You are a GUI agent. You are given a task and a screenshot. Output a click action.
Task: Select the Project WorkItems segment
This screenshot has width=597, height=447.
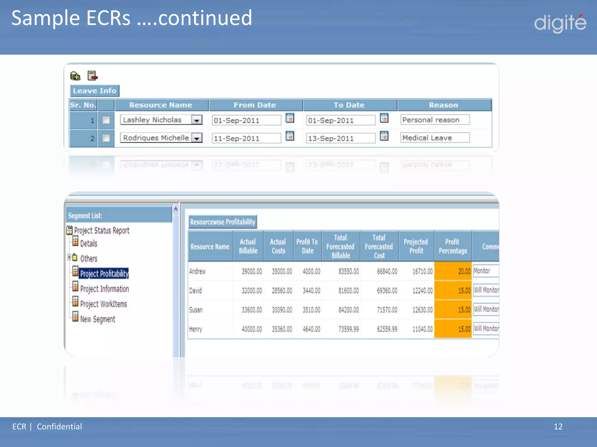(103, 304)
